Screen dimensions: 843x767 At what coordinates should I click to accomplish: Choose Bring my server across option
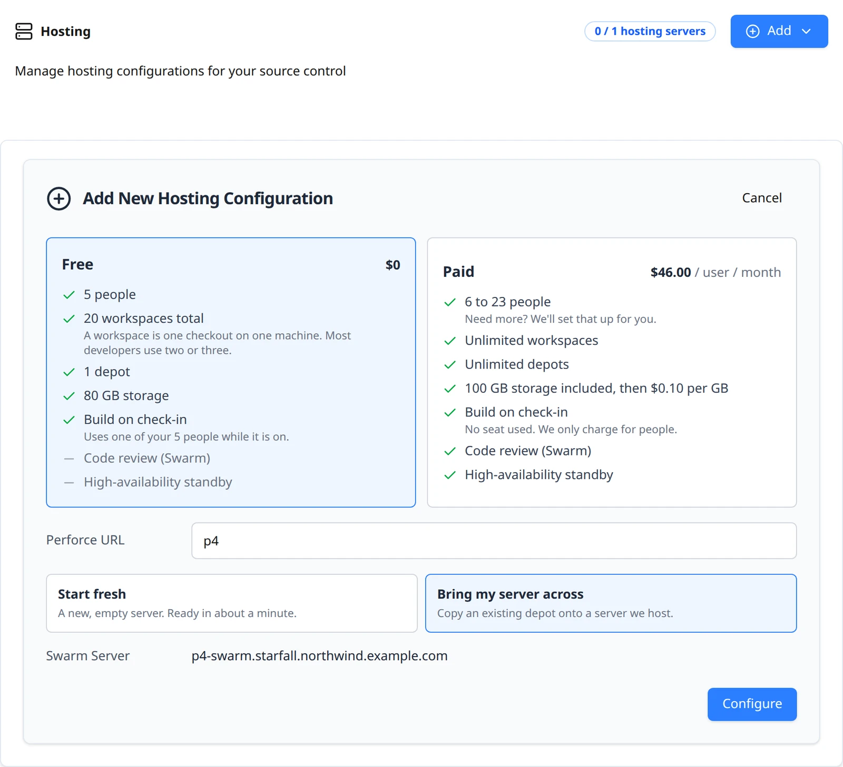[x=611, y=603]
